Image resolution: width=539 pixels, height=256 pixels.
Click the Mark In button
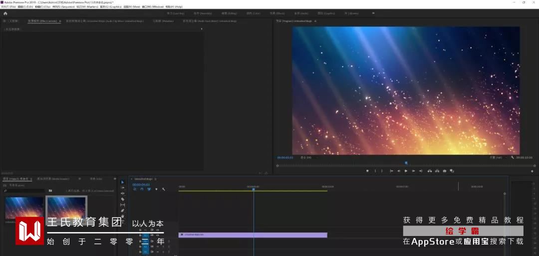click(375, 171)
